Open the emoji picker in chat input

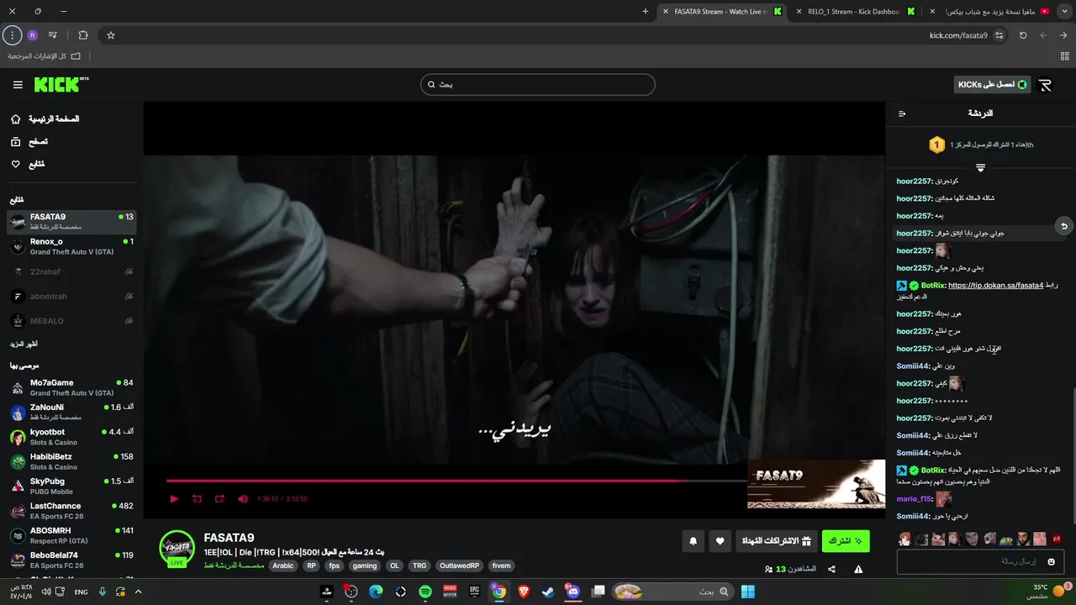[1051, 561]
